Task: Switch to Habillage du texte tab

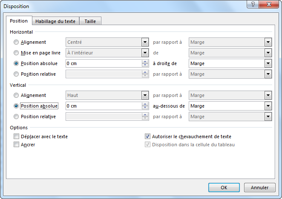Action: click(55, 21)
